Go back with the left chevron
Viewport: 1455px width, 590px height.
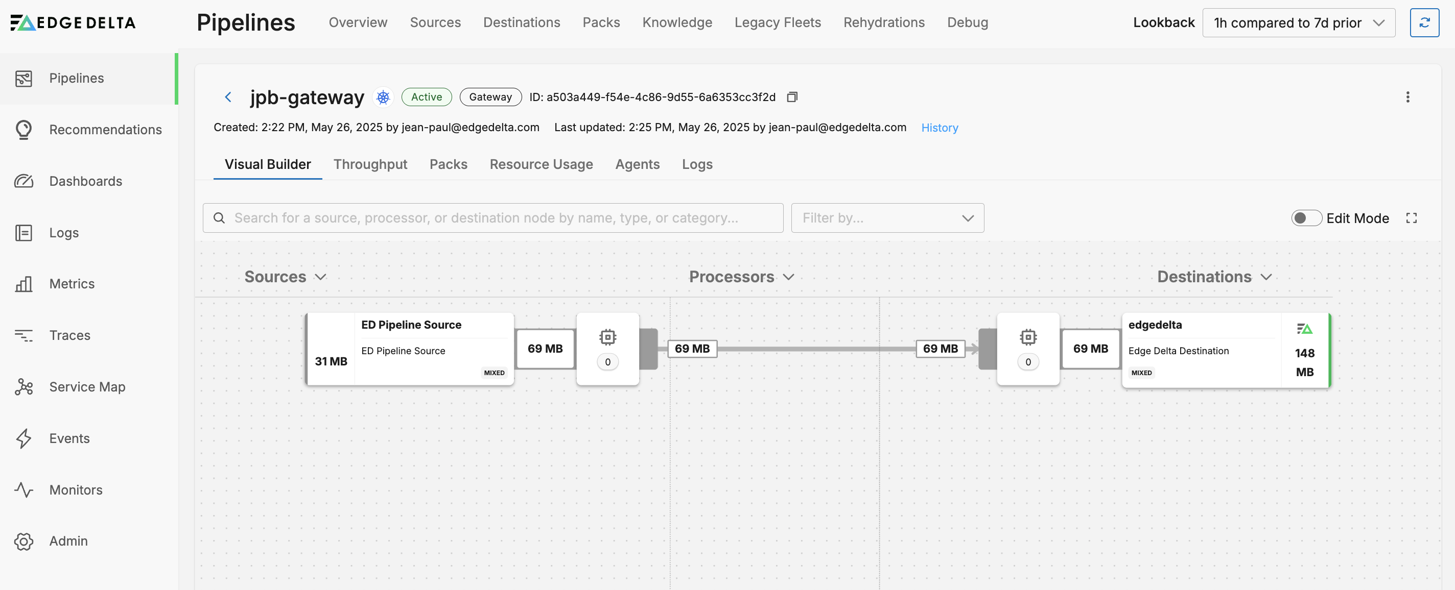(x=228, y=97)
